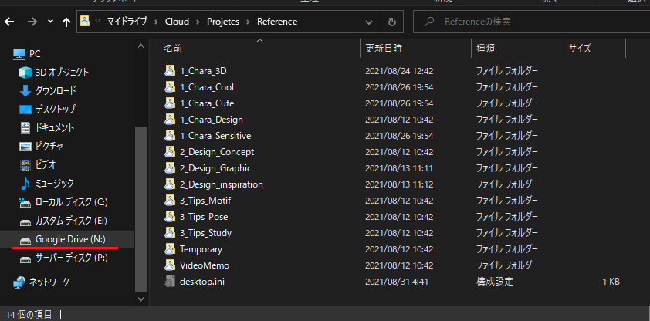Open ドキュメント in navigation pane
The height and width of the screenshot is (321, 650).
[x=55, y=128]
